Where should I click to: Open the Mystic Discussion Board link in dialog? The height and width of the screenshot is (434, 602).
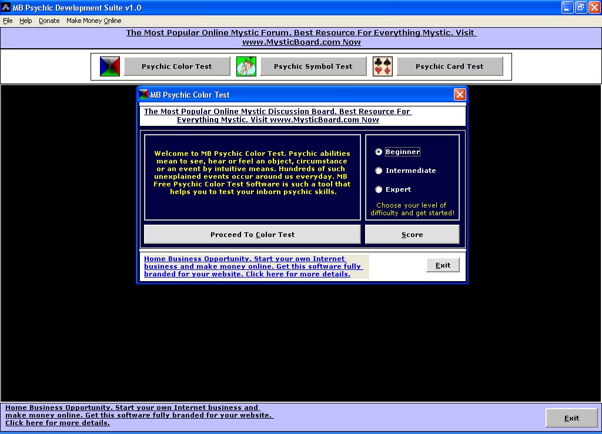pyautogui.click(x=277, y=116)
